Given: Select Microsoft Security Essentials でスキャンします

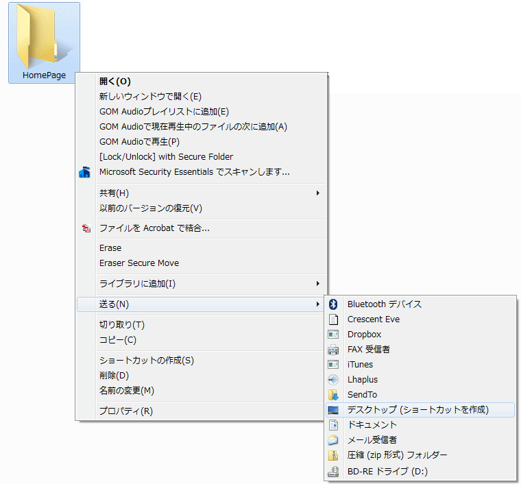Looking at the screenshot, I should 201,172.
